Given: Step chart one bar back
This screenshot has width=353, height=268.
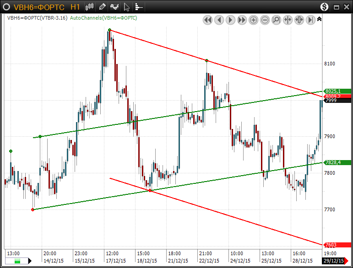Looking at the screenshot, I should coord(219,20).
